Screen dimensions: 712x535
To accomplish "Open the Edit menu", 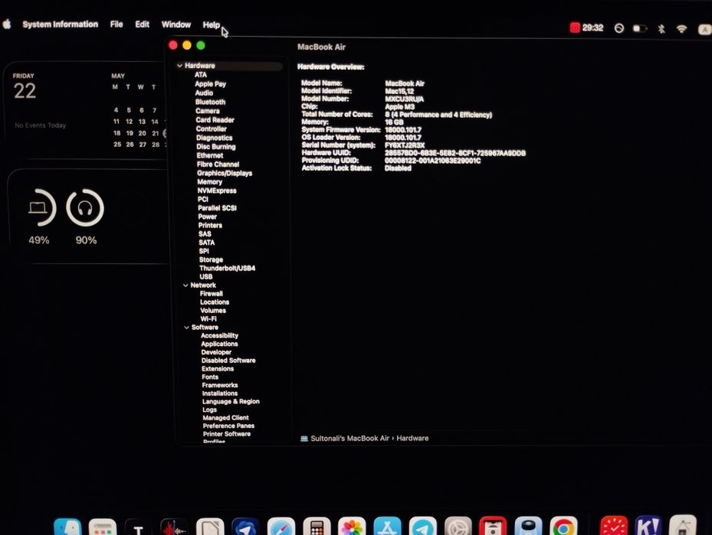I will point(142,24).
